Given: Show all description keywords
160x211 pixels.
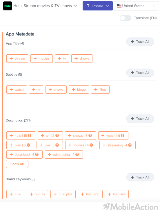Looking at the screenshot, I should click(17, 164).
